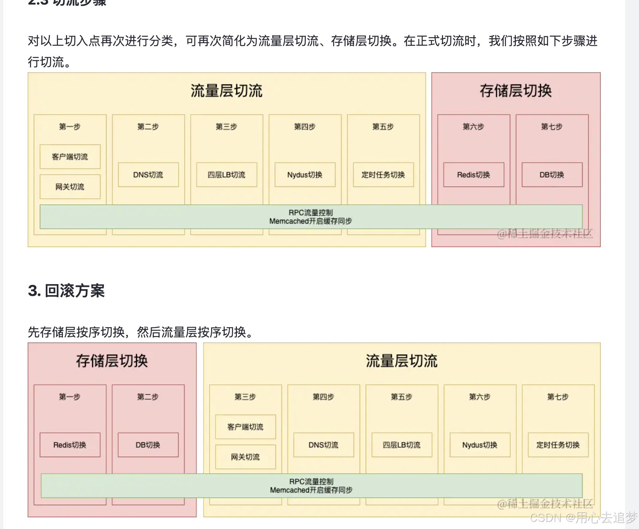
Task: Click RPC流量控制 text in the cutover steps diagram
Action: (x=311, y=213)
